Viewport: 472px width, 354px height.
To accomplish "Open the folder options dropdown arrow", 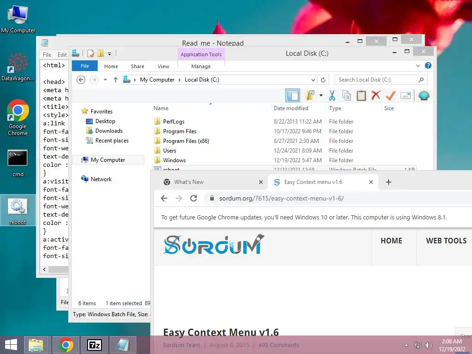I will click(321, 95).
